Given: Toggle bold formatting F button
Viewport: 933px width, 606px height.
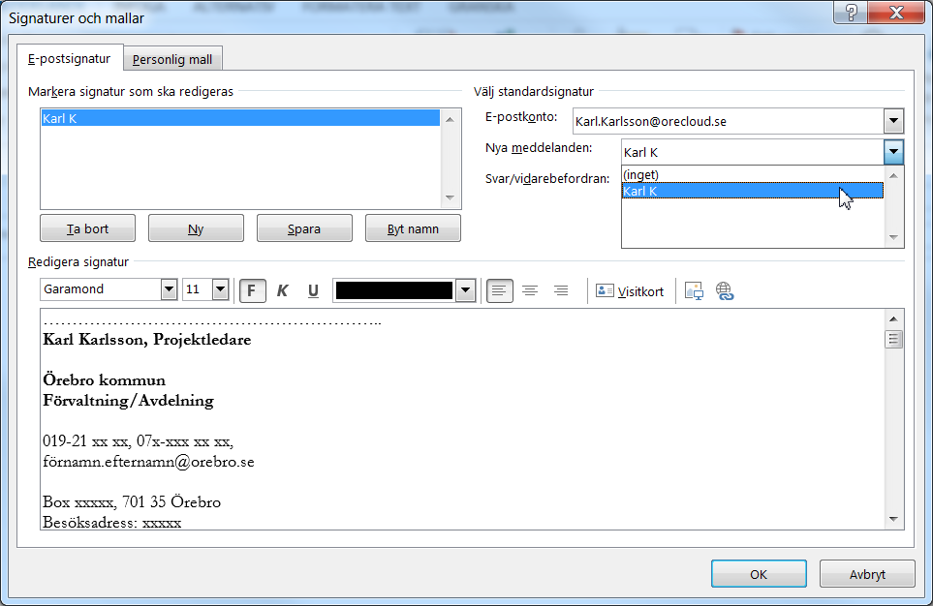Looking at the screenshot, I should pos(252,290).
